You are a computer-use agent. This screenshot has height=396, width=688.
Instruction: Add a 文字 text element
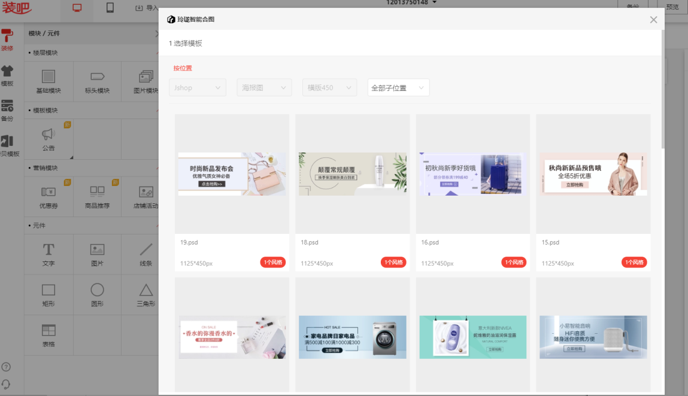(49, 255)
